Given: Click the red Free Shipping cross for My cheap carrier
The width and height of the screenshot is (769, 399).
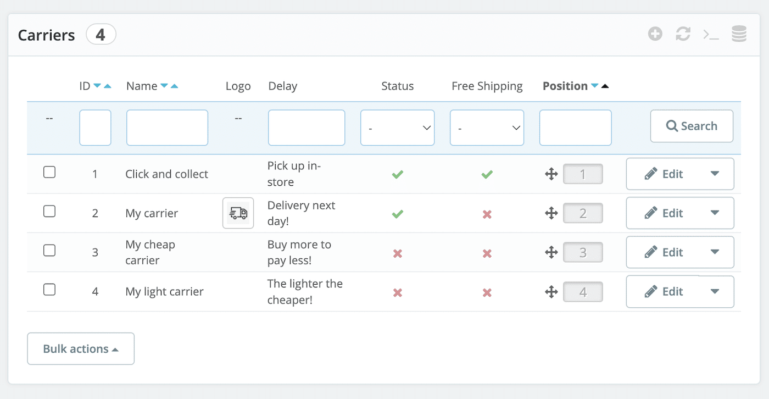Looking at the screenshot, I should click(487, 253).
